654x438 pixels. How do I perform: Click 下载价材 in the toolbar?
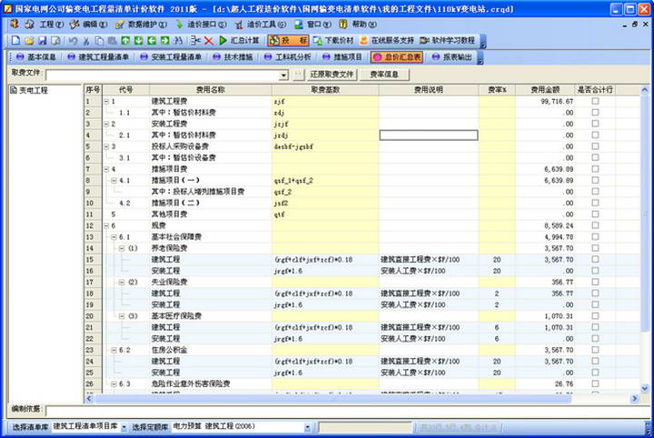333,41
